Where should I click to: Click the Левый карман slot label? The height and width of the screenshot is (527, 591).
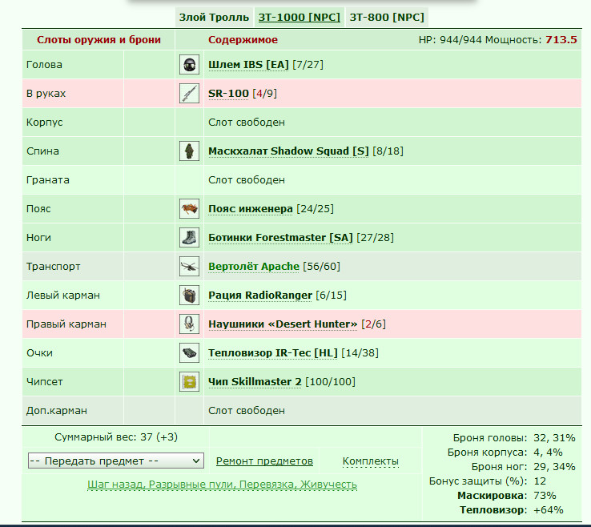click(x=63, y=296)
